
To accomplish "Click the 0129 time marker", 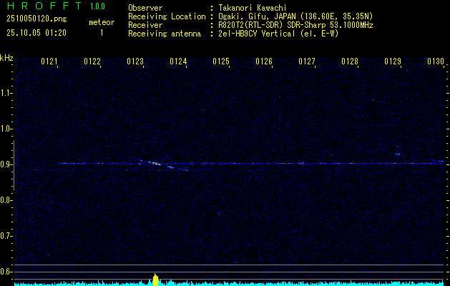I will point(393,61).
